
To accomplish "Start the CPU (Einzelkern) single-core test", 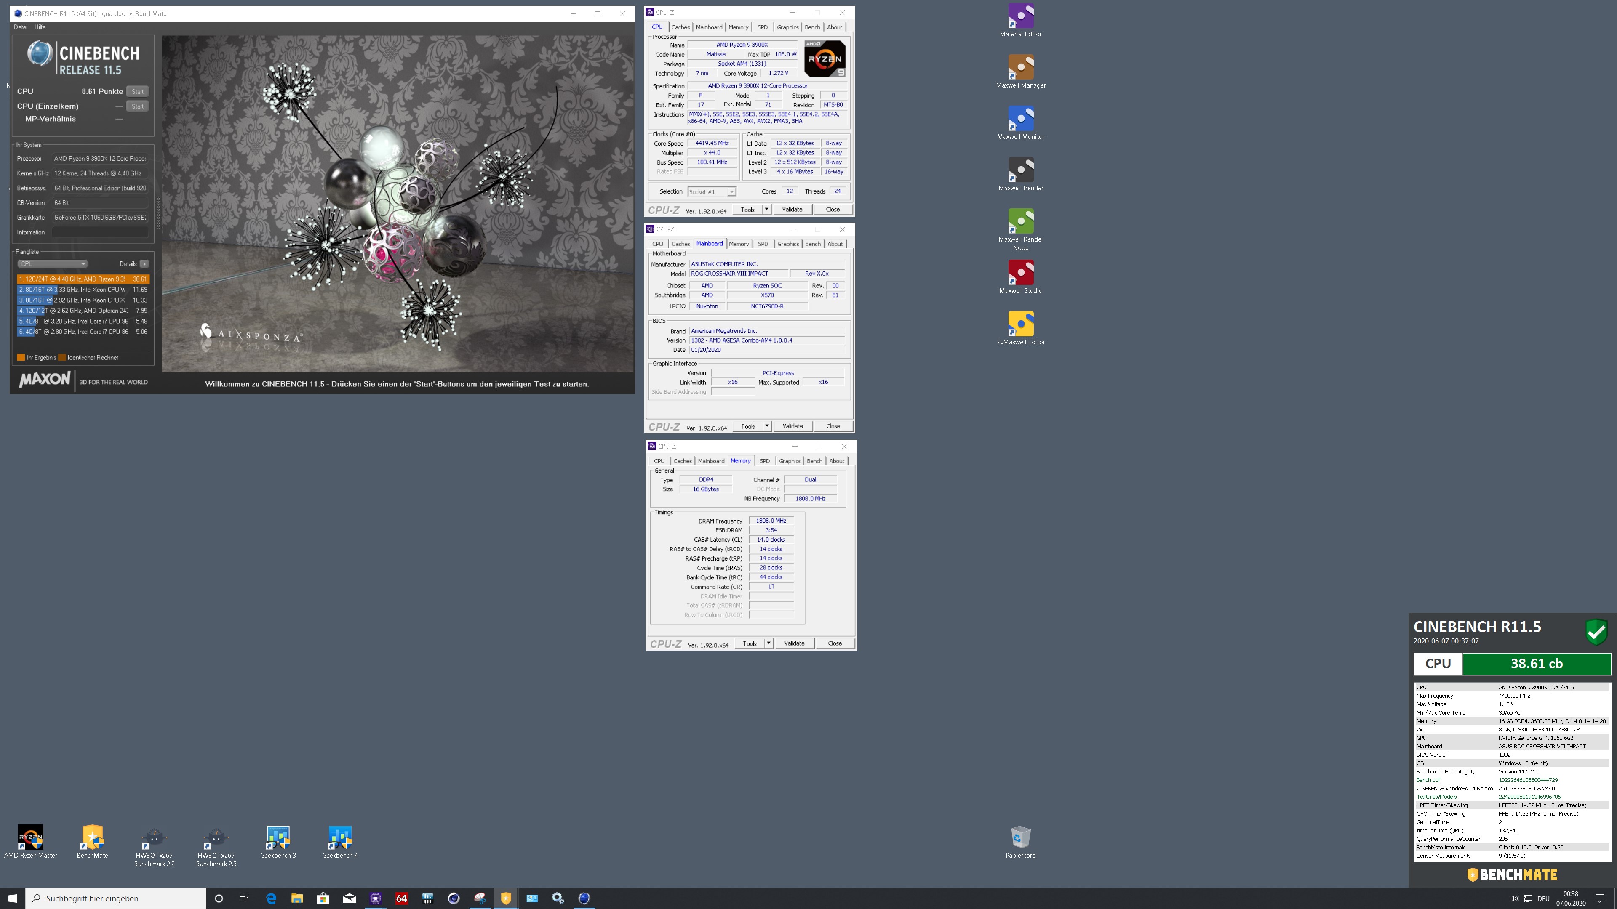I will (137, 106).
